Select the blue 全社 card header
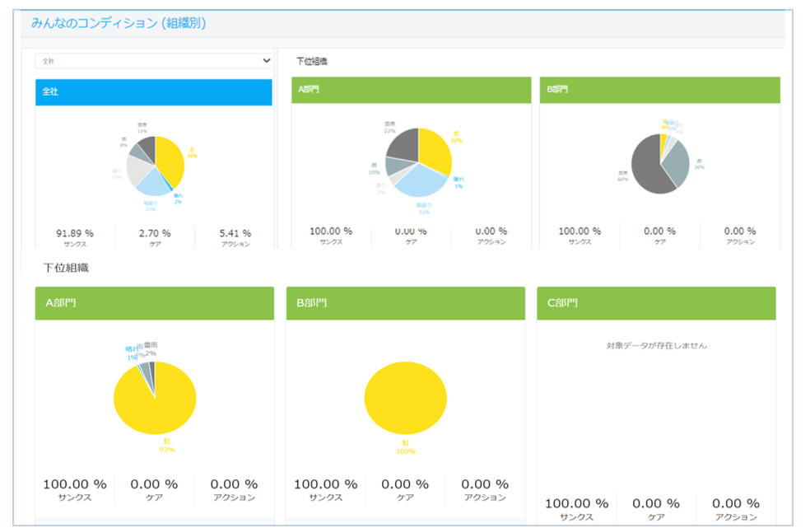 pos(153,92)
